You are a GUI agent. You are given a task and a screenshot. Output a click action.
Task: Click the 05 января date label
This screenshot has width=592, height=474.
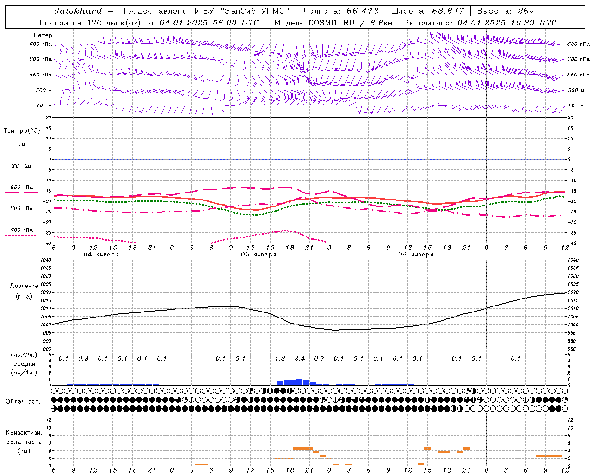[259, 255]
